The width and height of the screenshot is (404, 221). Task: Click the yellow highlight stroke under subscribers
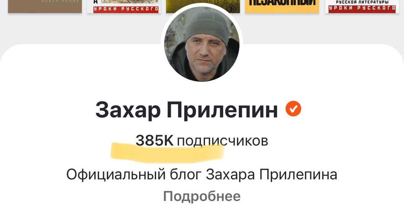(167, 152)
